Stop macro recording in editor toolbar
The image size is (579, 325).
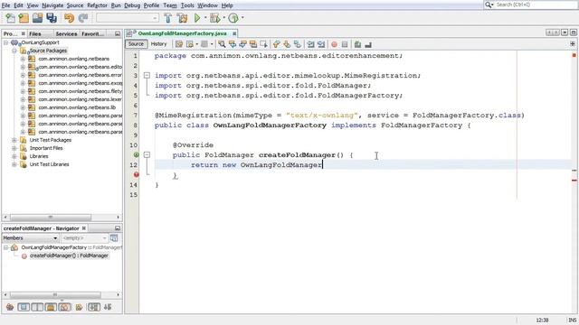pyautogui.click(x=345, y=44)
